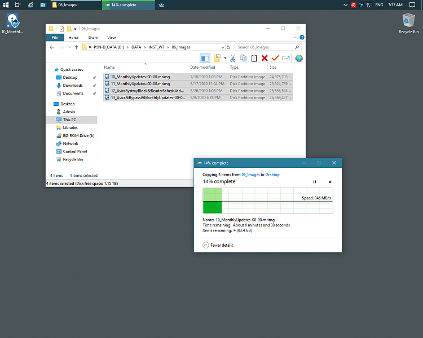Click DATA in the address path
Image resolution: width=423 pixels, height=338 pixels.
pyautogui.click(x=136, y=47)
